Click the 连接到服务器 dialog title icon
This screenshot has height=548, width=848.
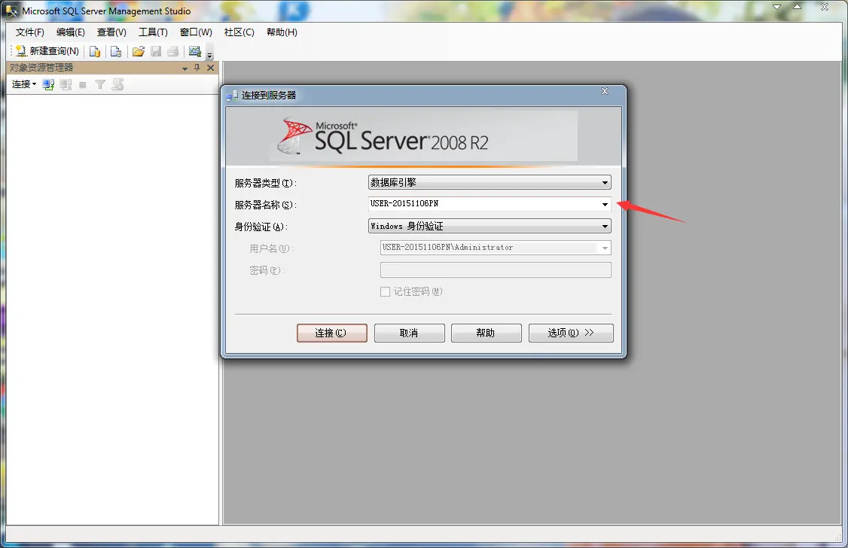tap(232, 96)
